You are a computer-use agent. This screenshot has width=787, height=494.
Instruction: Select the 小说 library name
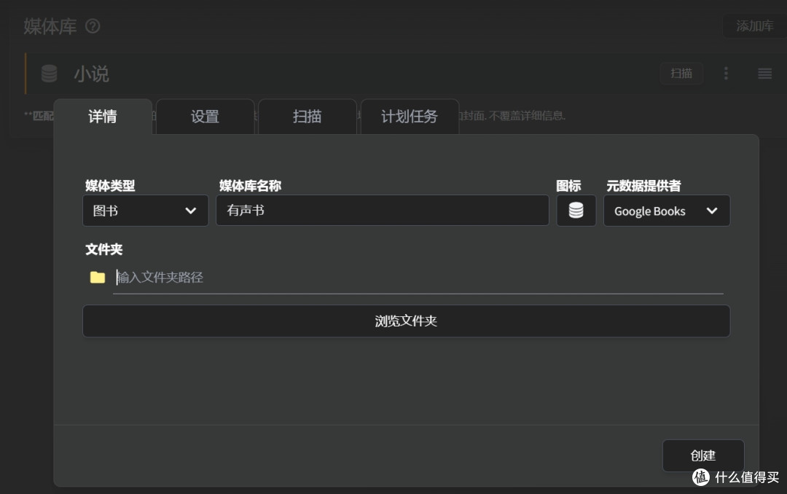[x=91, y=74]
